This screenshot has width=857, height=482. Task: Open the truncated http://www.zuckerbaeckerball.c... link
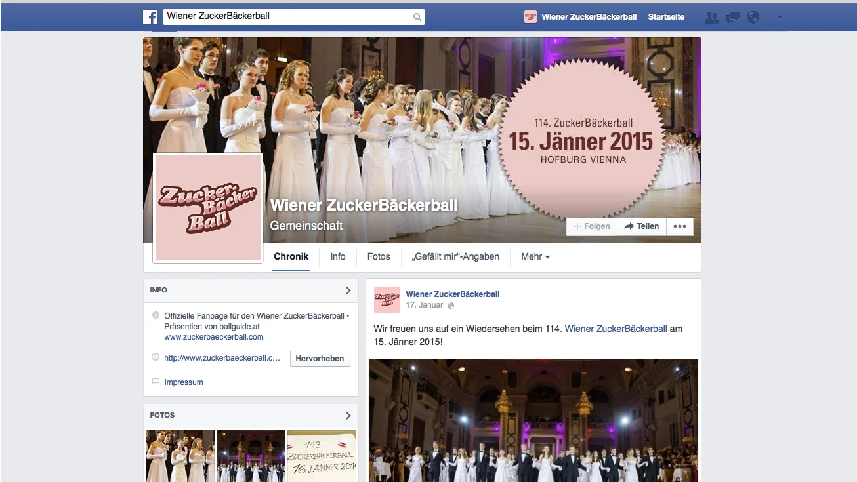click(x=222, y=358)
